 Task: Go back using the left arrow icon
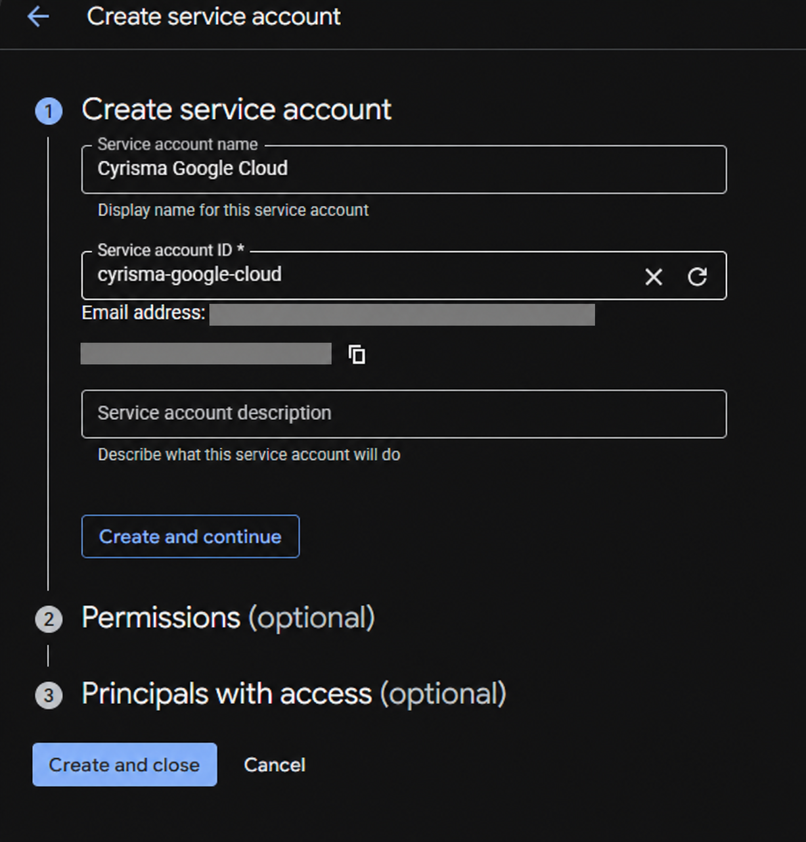38,16
